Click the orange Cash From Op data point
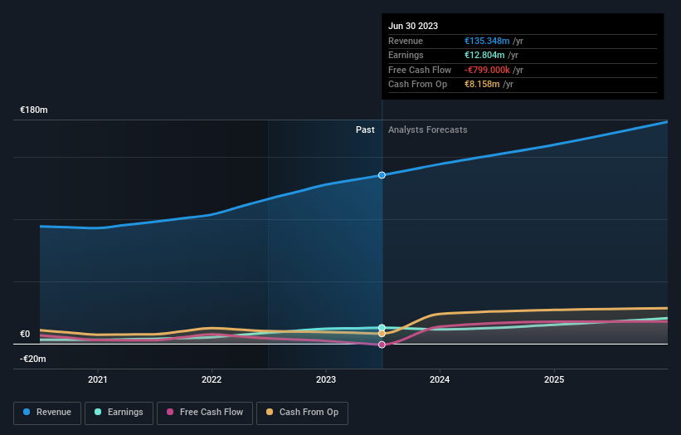Image resolution: width=681 pixels, height=435 pixels. (382, 334)
